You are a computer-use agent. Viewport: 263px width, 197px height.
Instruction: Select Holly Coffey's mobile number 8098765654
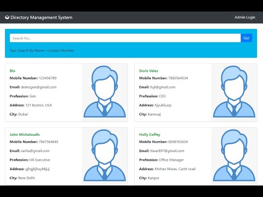(x=178, y=142)
